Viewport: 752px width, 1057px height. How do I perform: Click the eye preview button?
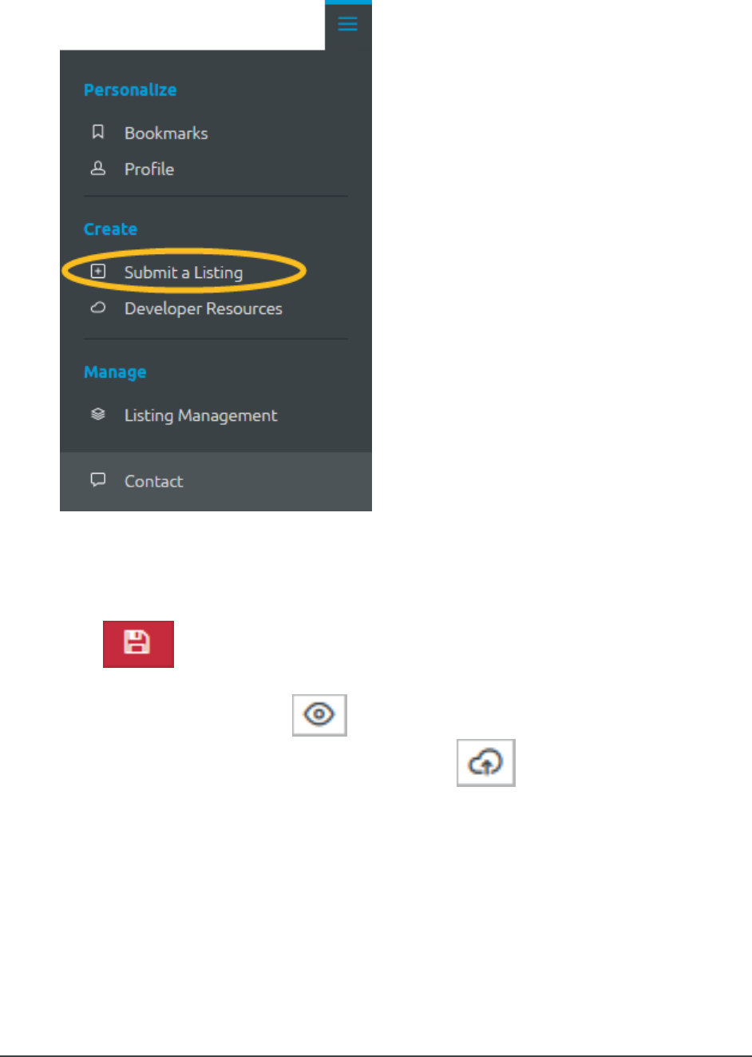pos(319,715)
